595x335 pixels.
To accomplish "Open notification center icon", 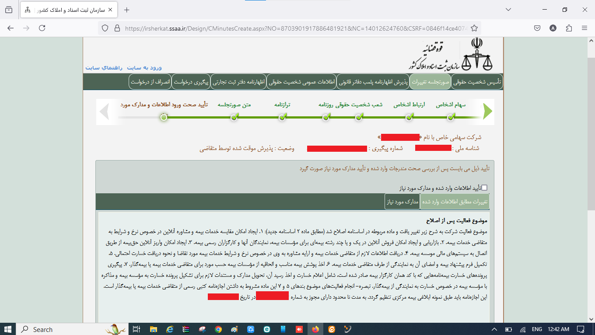I will (580, 329).
